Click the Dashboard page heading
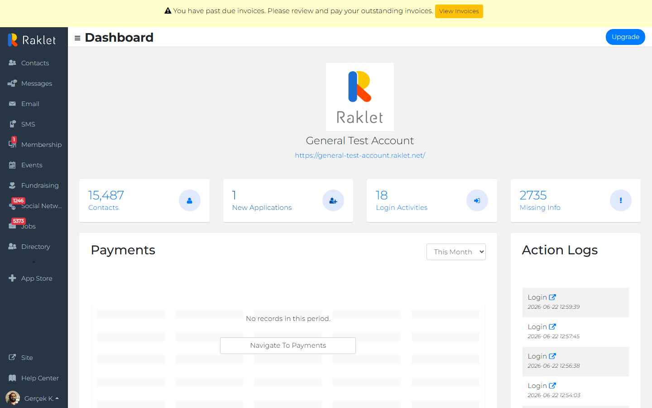Viewport: 652px width, 408px height. pos(119,38)
